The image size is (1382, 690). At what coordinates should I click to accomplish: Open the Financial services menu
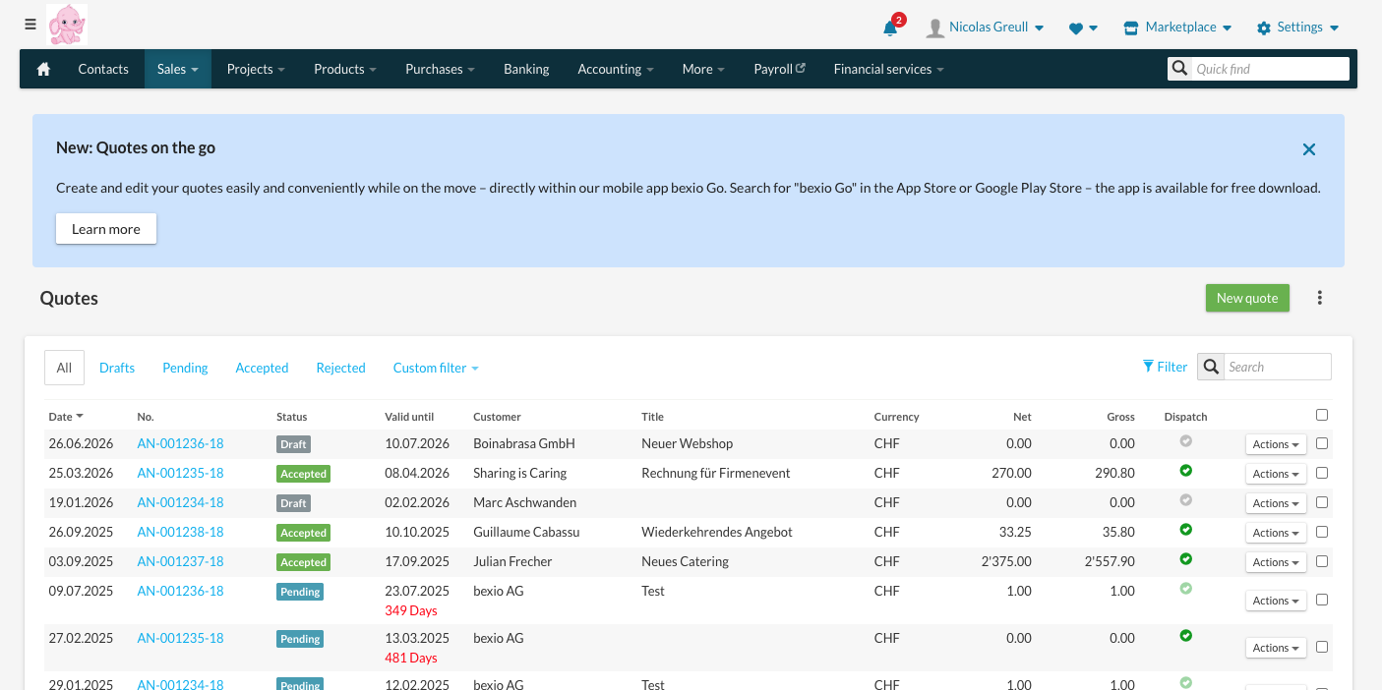tap(888, 69)
